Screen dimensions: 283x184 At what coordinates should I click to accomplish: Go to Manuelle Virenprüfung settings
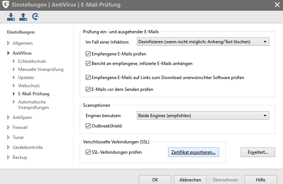[40, 69]
